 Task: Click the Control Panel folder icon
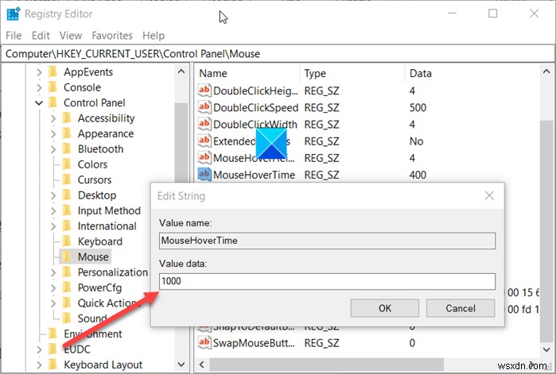[x=52, y=102]
